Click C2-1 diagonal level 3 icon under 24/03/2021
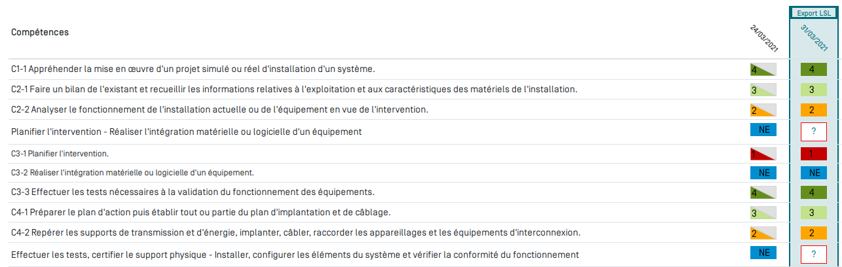 (763, 90)
